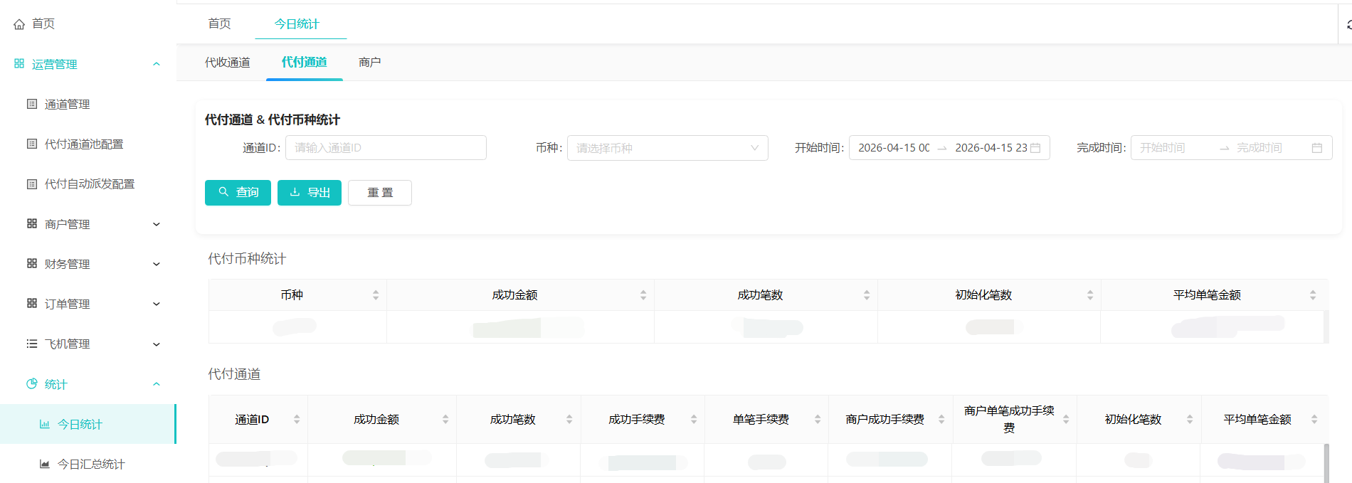1352x483 pixels.
Task: Sort channel table by 成功手续费 column
Action: click(694, 419)
